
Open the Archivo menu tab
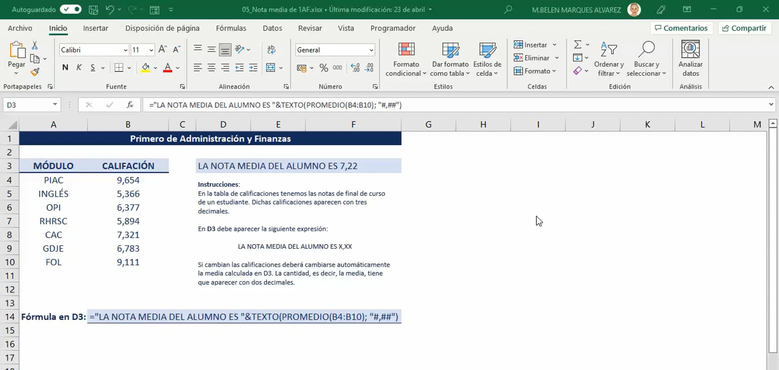20,28
